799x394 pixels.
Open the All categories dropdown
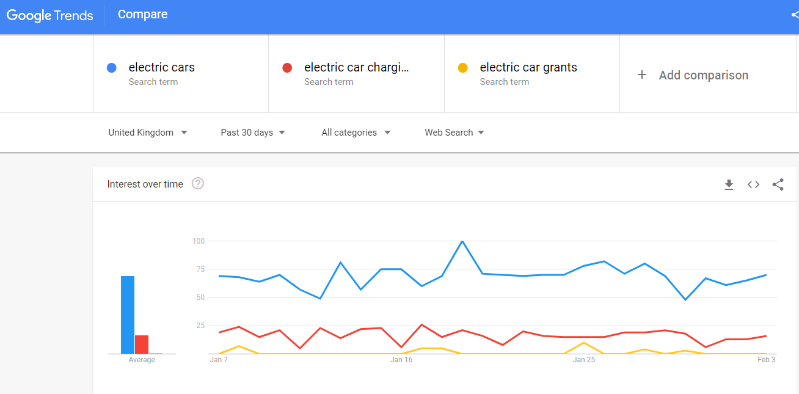(x=356, y=133)
